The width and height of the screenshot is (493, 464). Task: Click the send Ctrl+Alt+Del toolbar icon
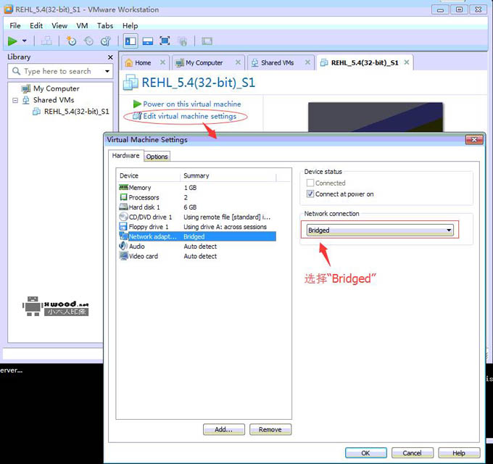[46, 41]
